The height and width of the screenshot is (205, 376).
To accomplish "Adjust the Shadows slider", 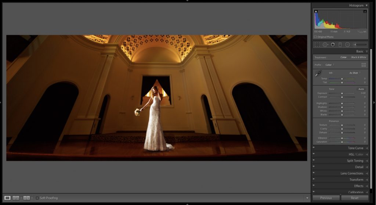I will coord(342,107).
